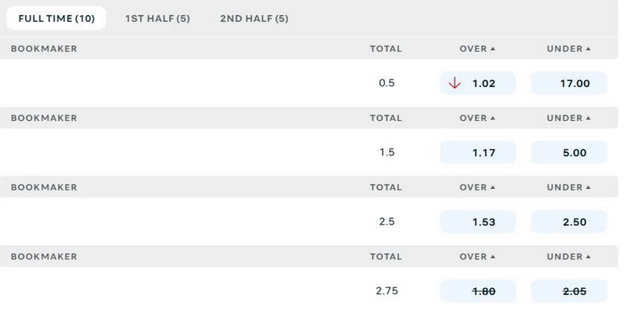Viewport: 628px width, 314px height.
Task: Choose Over 2.5 odds 1.53
Action: (x=478, y=222)
